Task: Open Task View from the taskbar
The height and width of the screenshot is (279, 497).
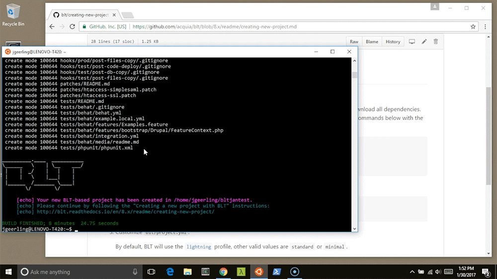Action: coord(151,272)
